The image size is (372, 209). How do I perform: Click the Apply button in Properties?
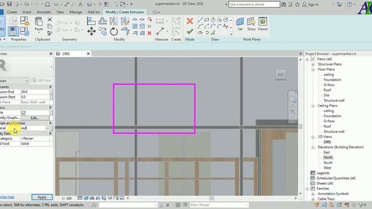point(42,197)
